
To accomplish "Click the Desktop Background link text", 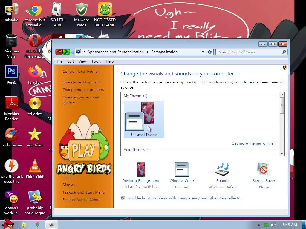I will pos(141,181).
